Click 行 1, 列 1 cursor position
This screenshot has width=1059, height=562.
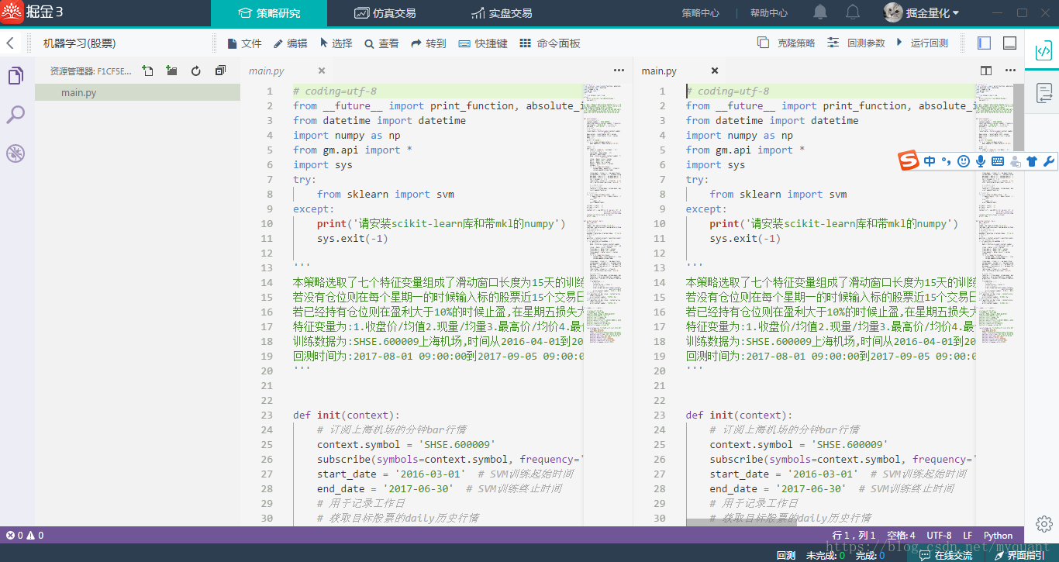tap(854, 535)
